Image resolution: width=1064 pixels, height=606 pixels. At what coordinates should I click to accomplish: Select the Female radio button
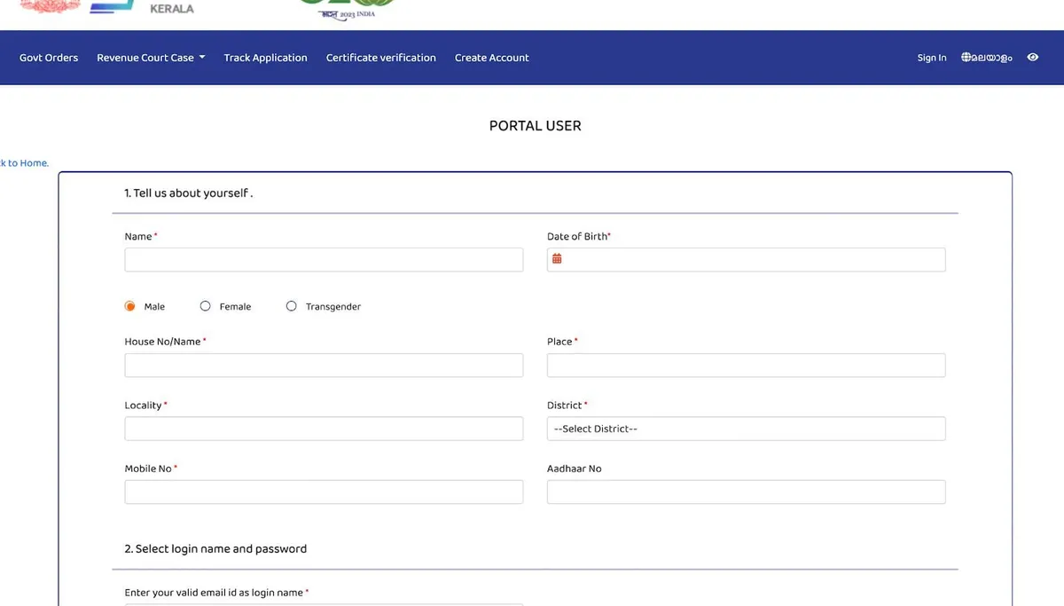click(205, 305)
